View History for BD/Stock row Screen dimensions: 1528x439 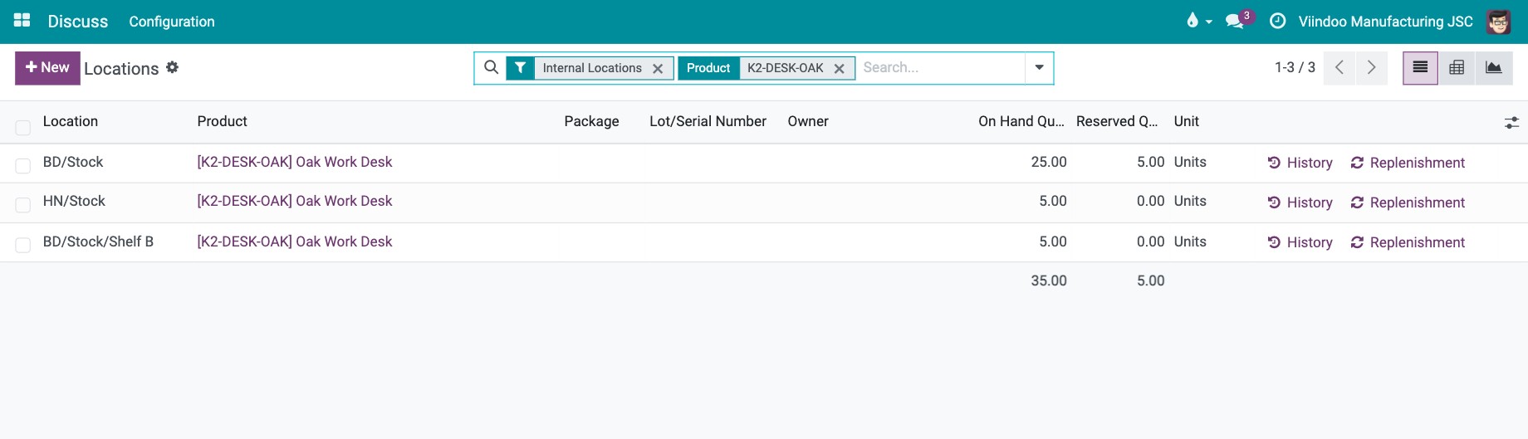tap(1300, 163)
